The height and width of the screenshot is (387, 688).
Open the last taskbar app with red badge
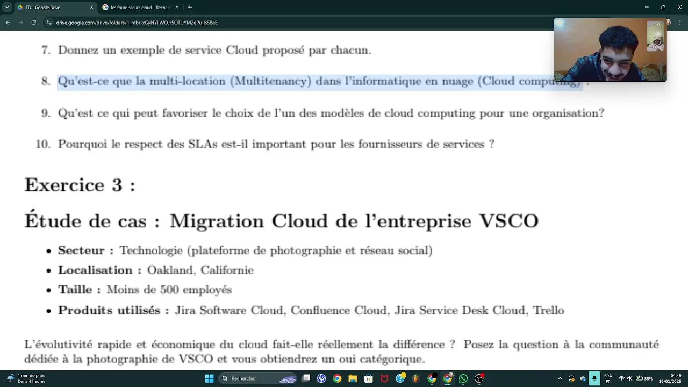click(479, 378)
